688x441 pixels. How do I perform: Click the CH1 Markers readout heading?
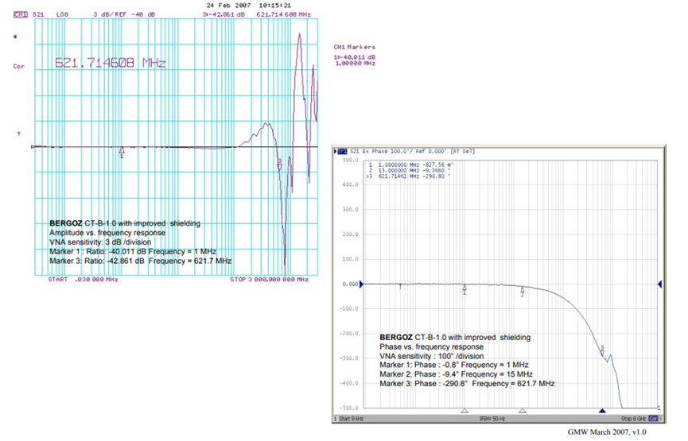[355, 47]
